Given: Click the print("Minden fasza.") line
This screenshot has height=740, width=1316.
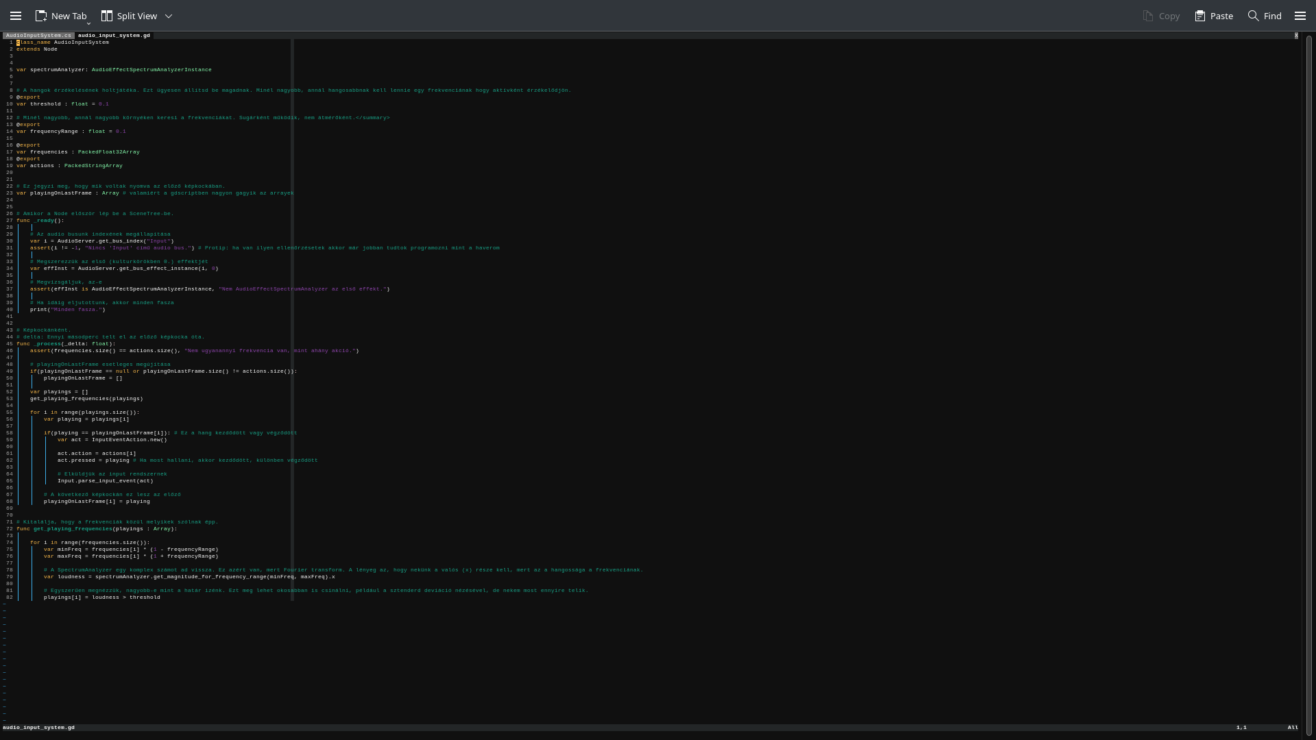Looking at the screenshot, I should (68, 309).
